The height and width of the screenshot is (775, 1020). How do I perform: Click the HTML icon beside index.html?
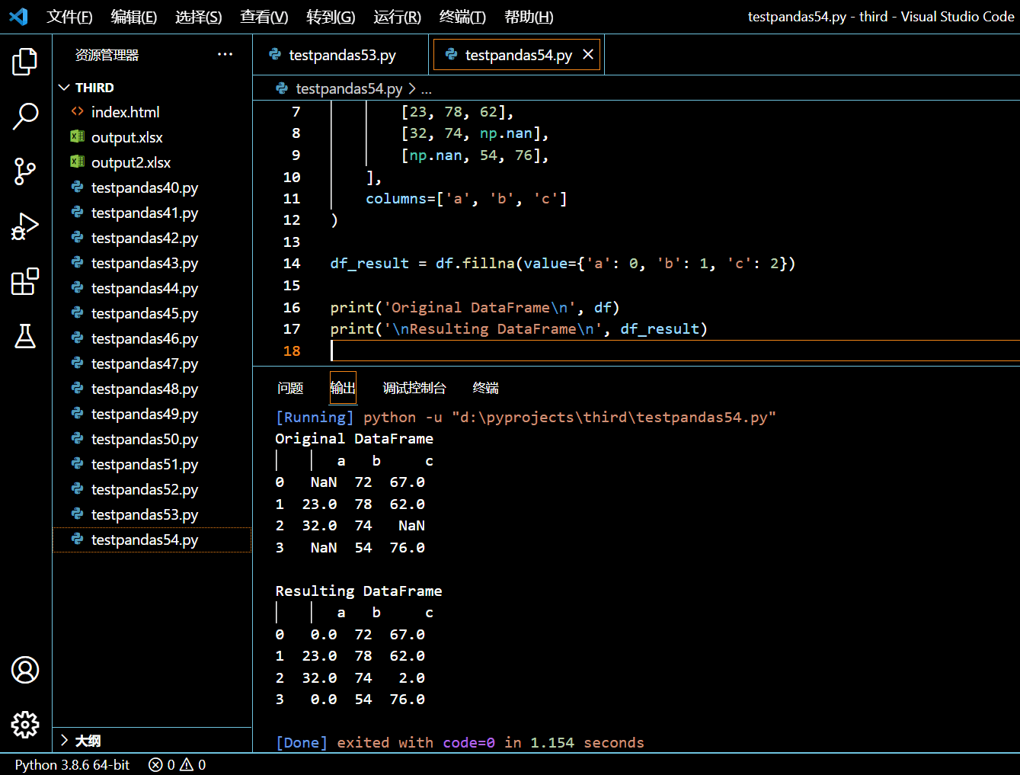point(77,112)
